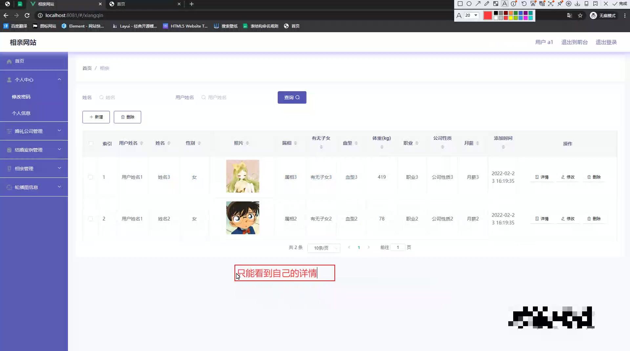Toggle the select-all checkbox in table header

click(91, 143)
